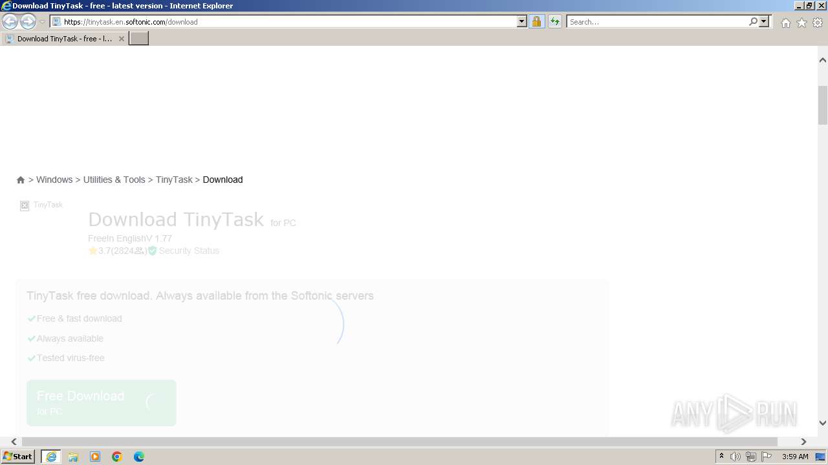Go back with the browser Back arrow
Screen dimensions: 828x465
click(x=10, y=21)
